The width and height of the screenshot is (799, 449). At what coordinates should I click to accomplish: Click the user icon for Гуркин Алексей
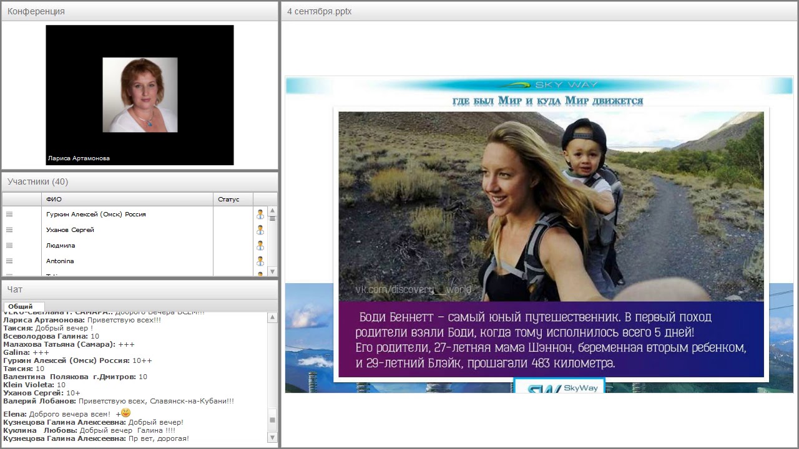click(x=260, y=214)
